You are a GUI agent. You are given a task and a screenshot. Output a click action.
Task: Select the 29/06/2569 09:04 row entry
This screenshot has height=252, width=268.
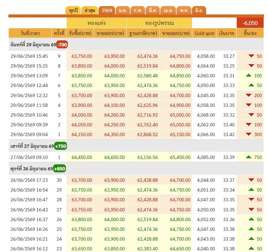click(x=136, y=134)
